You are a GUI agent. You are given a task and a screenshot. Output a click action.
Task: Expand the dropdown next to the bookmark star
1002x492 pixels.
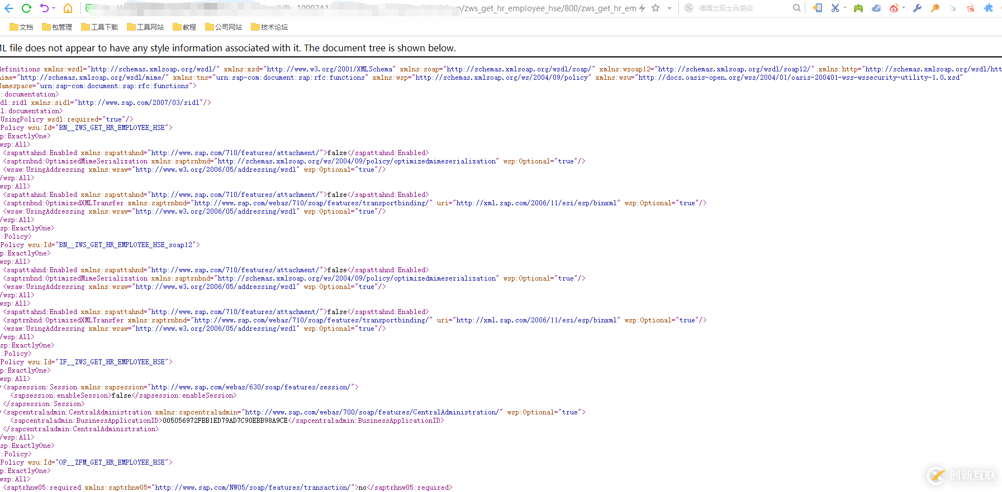point(669,8)
